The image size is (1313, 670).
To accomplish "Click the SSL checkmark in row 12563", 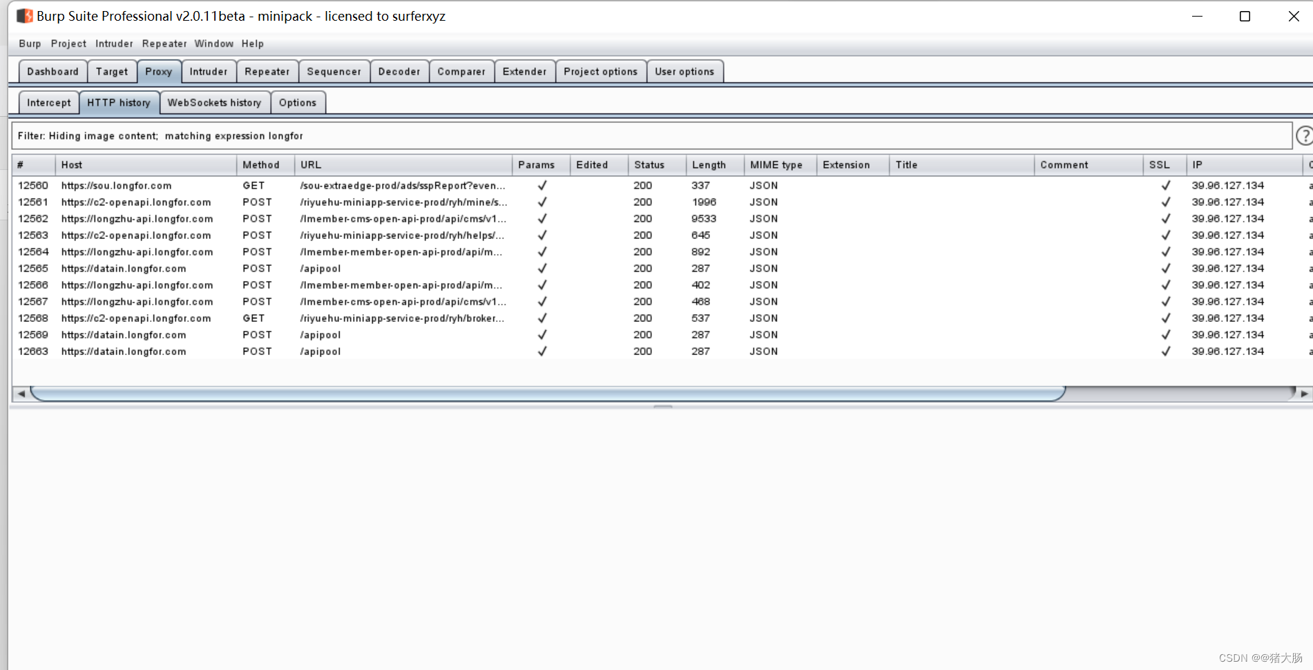I will pyautogui.click(x=1166, y=235).
